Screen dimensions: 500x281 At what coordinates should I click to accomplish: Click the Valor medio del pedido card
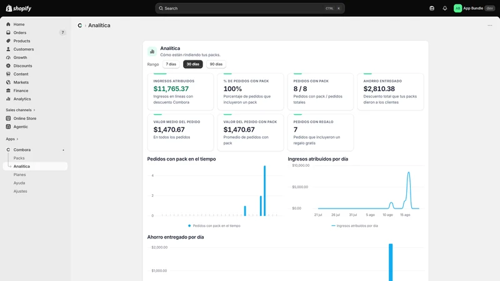pyautogui.click(x=181, y=132)
